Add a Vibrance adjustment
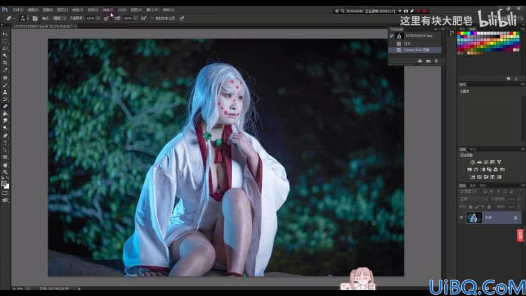Screen dimensions: 526x296 [x=499, y=162]
